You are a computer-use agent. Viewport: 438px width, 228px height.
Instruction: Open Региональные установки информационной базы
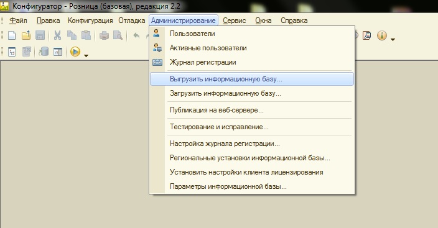click(252, 158)
